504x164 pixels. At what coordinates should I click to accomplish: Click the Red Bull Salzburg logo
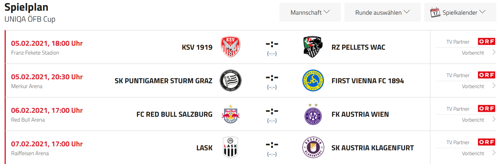[x=231, y=114]
